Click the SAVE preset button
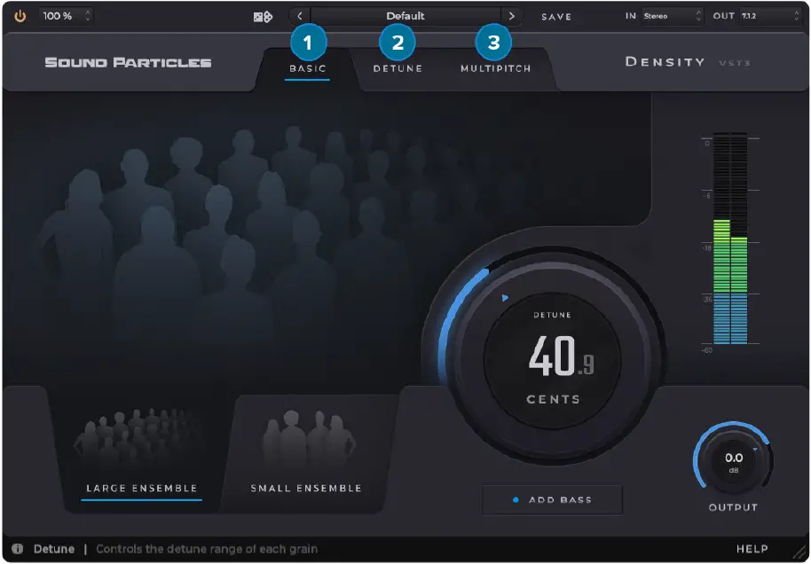 click(557, 15)
